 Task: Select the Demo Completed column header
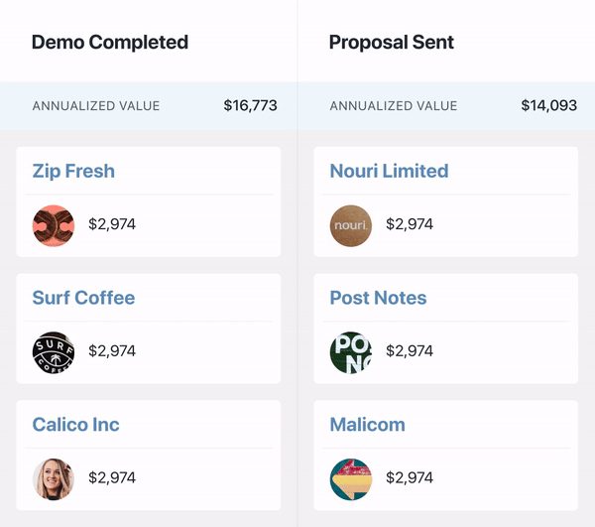(x=110, y=42)
